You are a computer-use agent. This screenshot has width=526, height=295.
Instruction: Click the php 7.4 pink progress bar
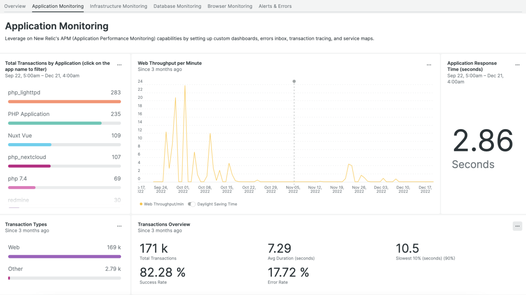[22, 187]
